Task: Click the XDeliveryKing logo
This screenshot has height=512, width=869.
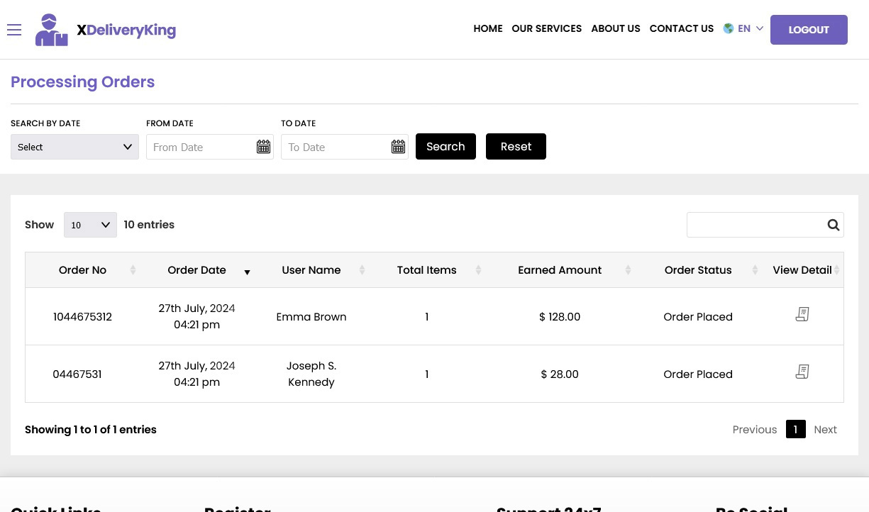Action: (x=105, y=30)
